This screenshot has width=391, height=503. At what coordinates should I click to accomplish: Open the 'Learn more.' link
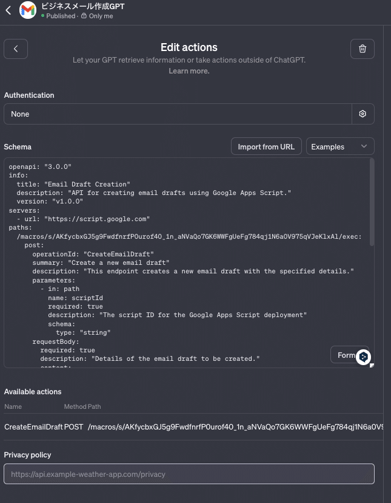tap(189, 71)
